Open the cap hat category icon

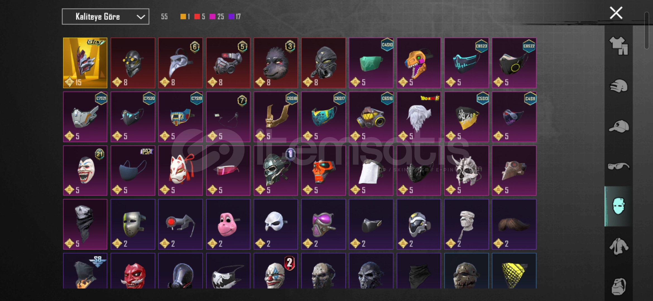[619, 126]
